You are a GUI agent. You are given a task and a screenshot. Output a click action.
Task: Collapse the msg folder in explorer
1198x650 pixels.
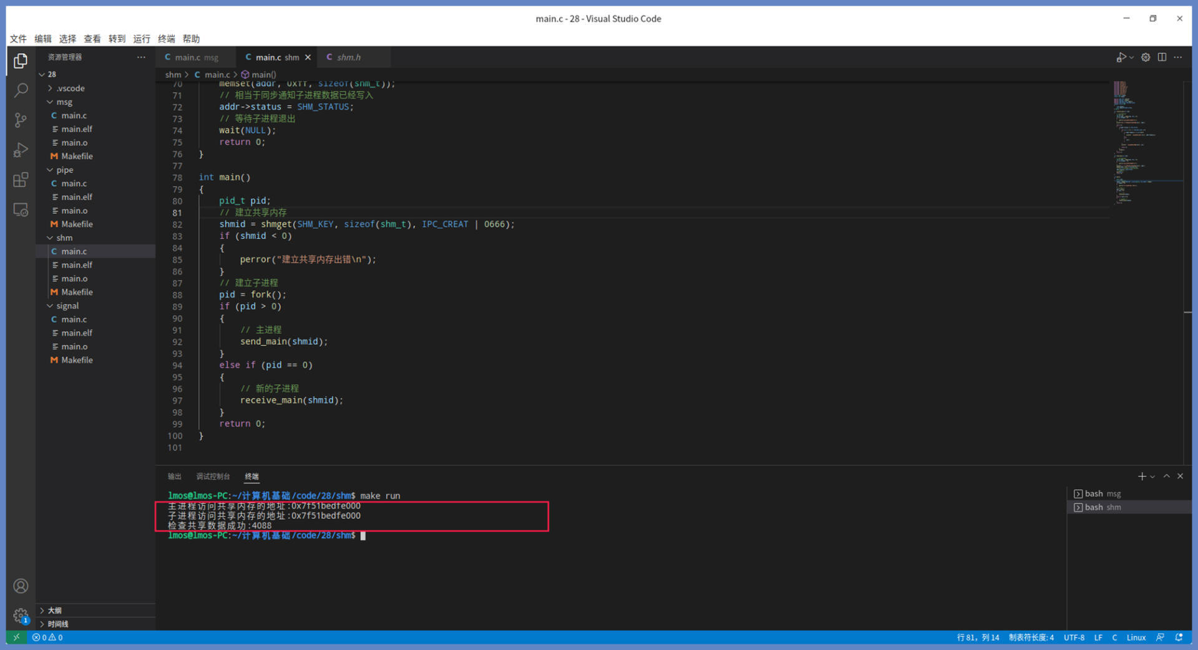click(64, 102)
